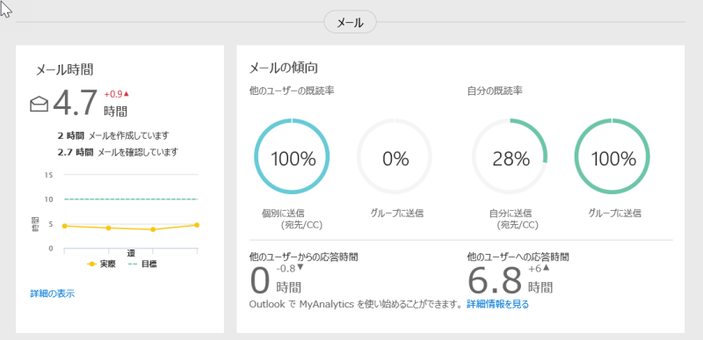The width and height of the screenshot is (703, 340).
Task: Click the red up arrow beside +0.9
Action: [x=127, y=94]
